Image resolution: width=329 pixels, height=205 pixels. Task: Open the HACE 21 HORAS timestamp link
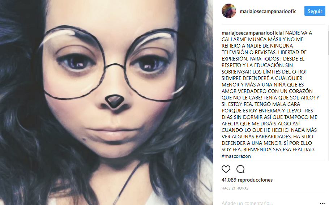235,188
